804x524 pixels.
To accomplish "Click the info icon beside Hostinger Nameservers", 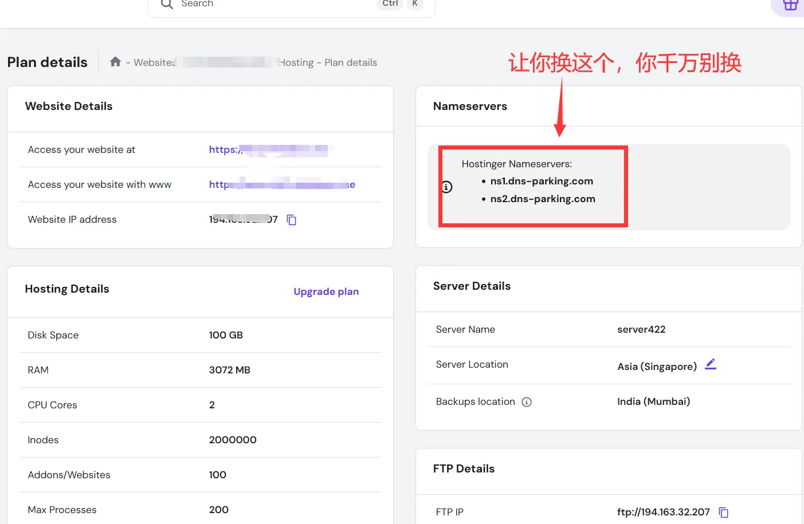I will [447, 187].
